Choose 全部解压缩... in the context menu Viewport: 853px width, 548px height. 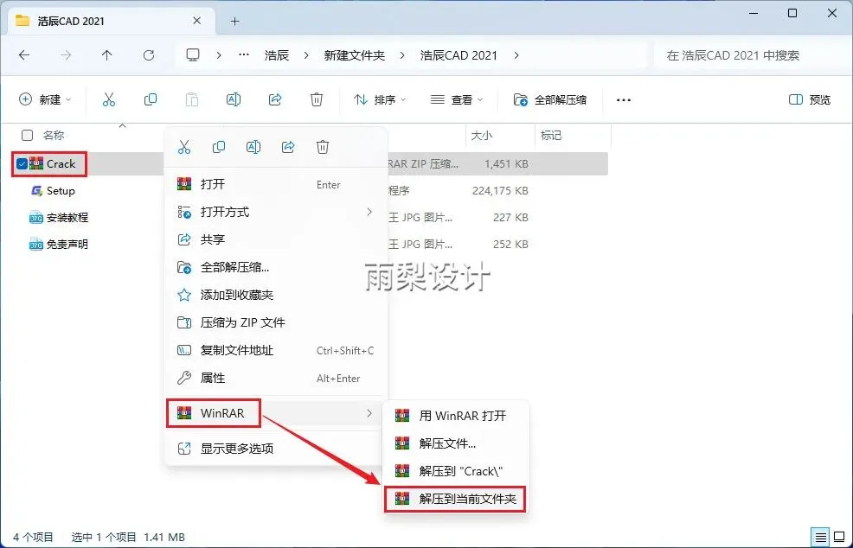pos(276,267)
